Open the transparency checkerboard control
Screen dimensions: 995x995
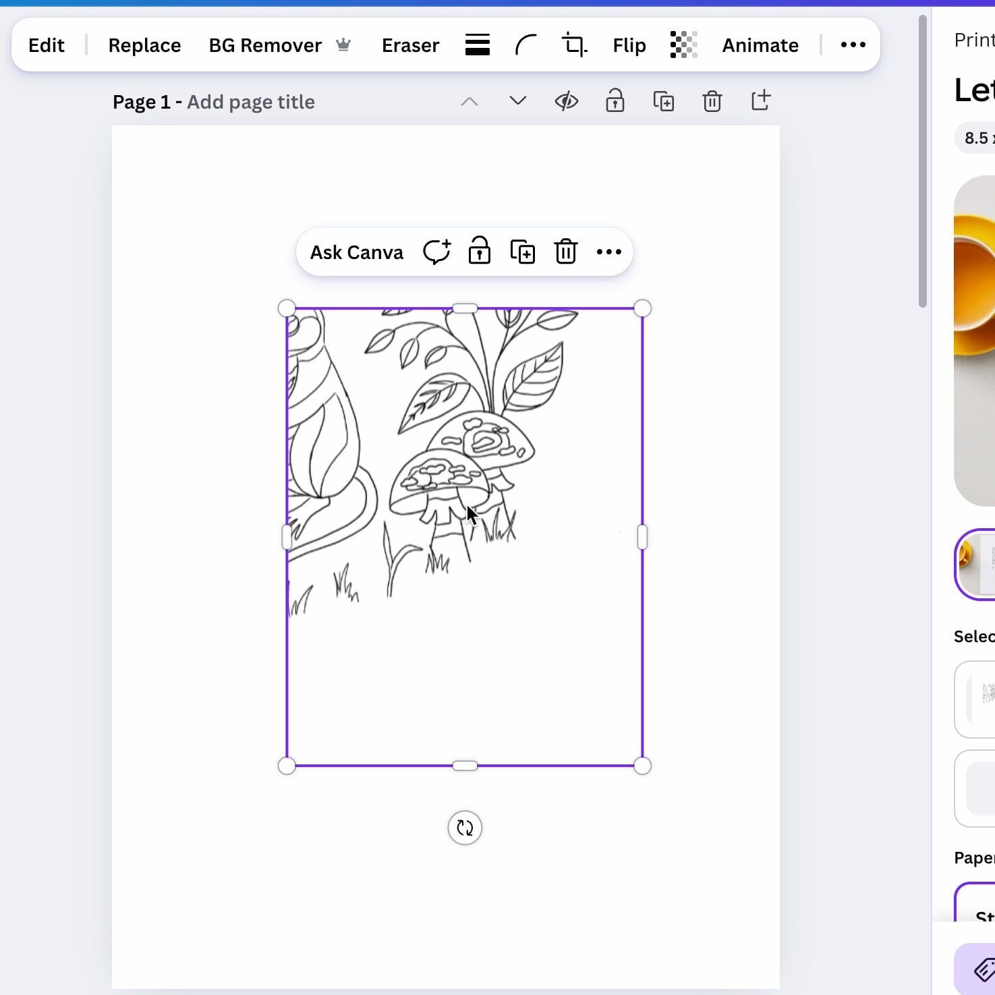click(684, 45)
